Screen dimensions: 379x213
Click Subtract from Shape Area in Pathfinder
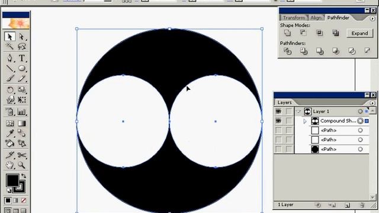coord(303,33)
